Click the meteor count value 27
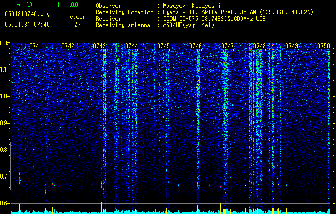The width and height of the screenshot is (336, 214). pyautogui.click(x=77, y=25)
